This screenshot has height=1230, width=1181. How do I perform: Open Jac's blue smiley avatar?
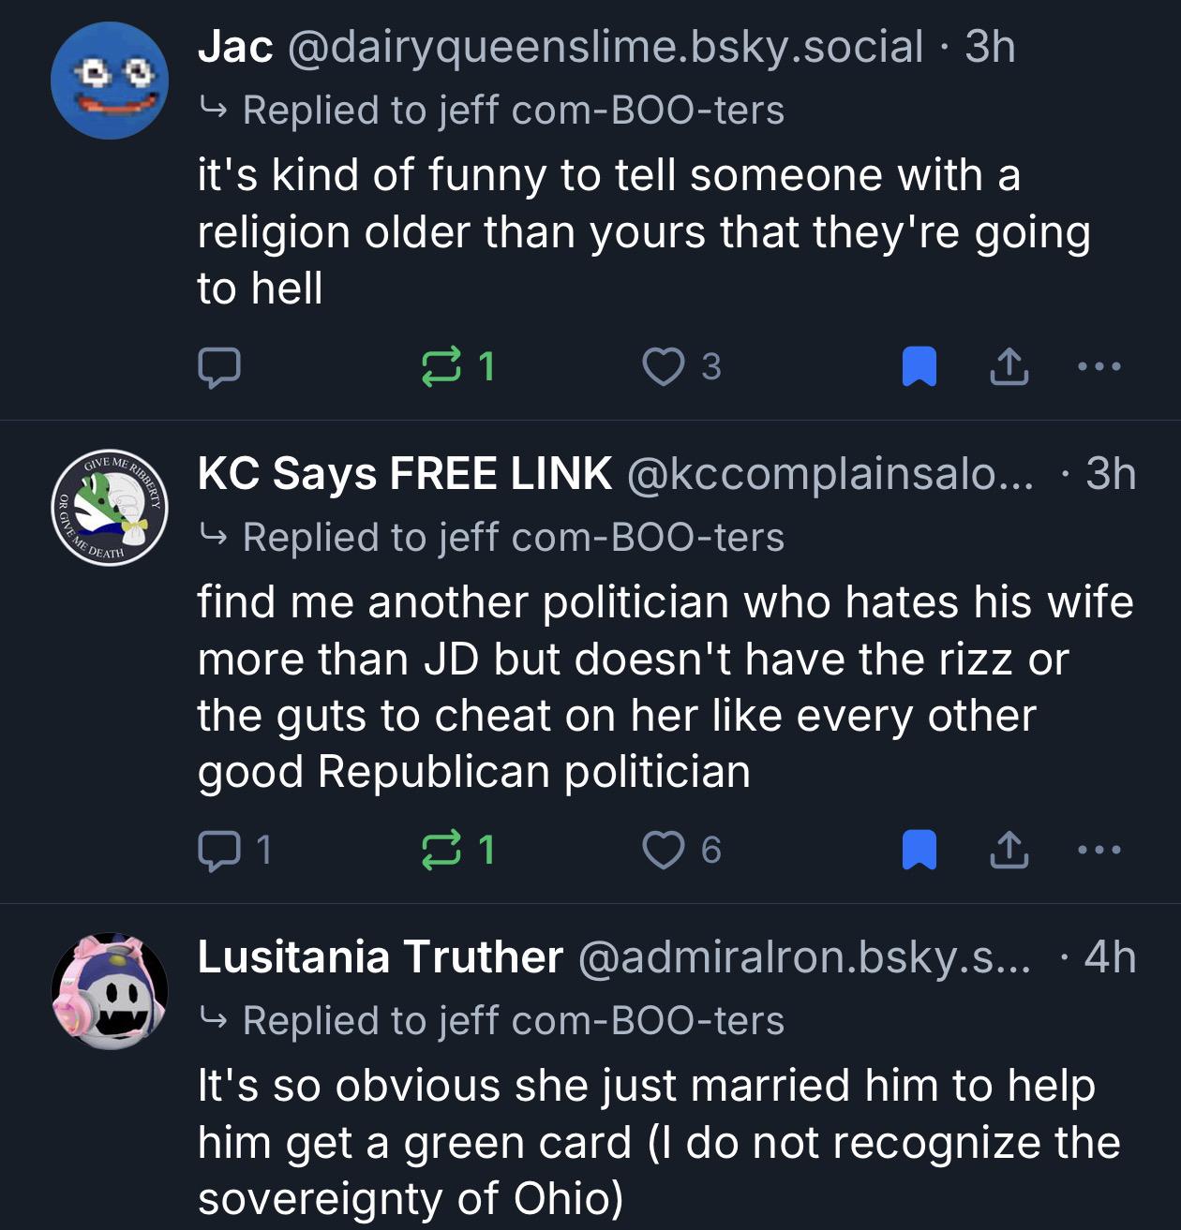pos(110,82)
